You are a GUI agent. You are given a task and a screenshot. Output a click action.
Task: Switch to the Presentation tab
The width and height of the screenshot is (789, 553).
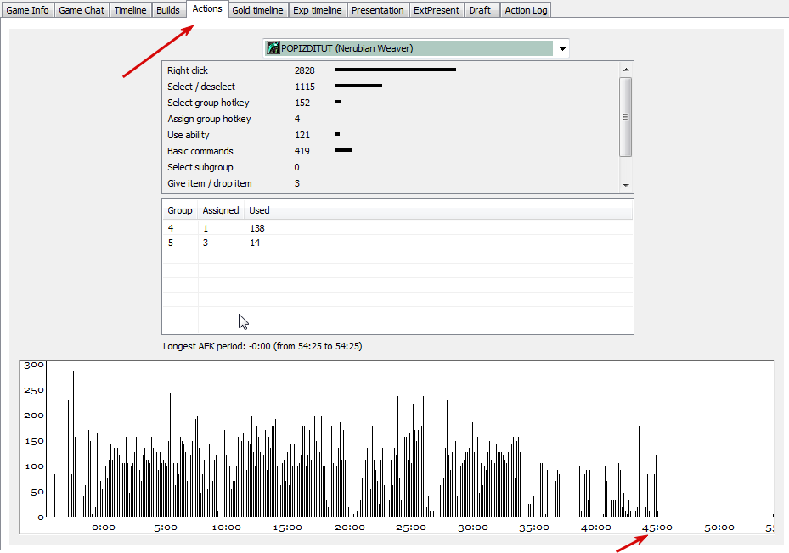378,10
